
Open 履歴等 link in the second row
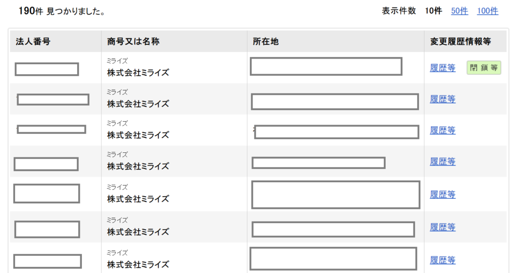(442, 99)
